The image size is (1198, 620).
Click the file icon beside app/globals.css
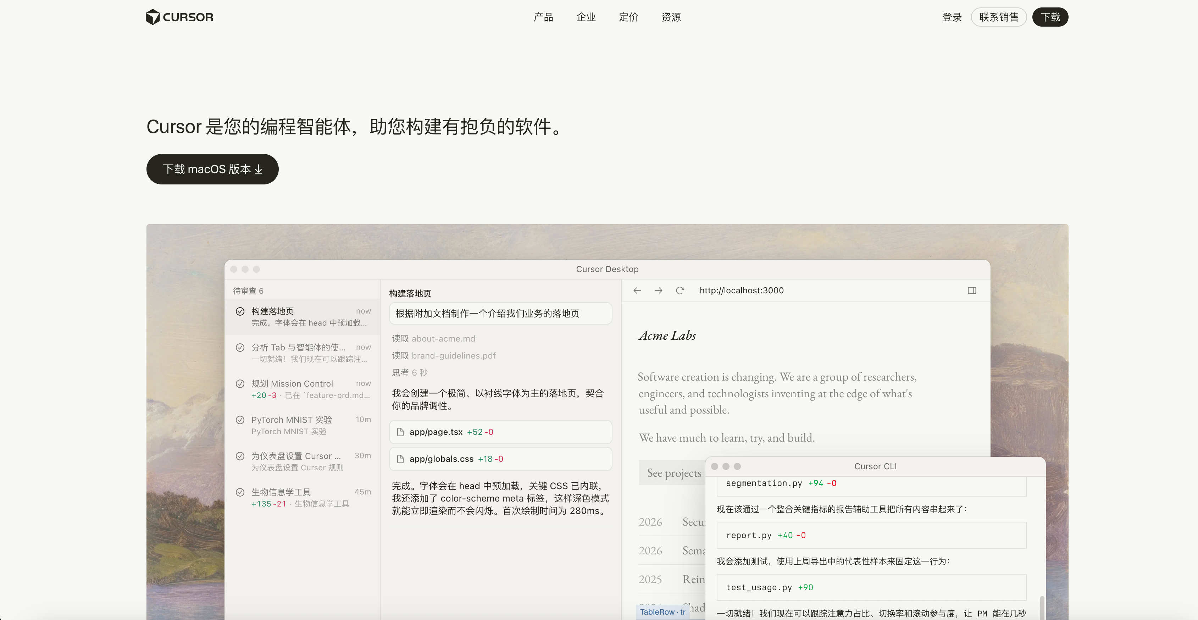pos(400,459)
